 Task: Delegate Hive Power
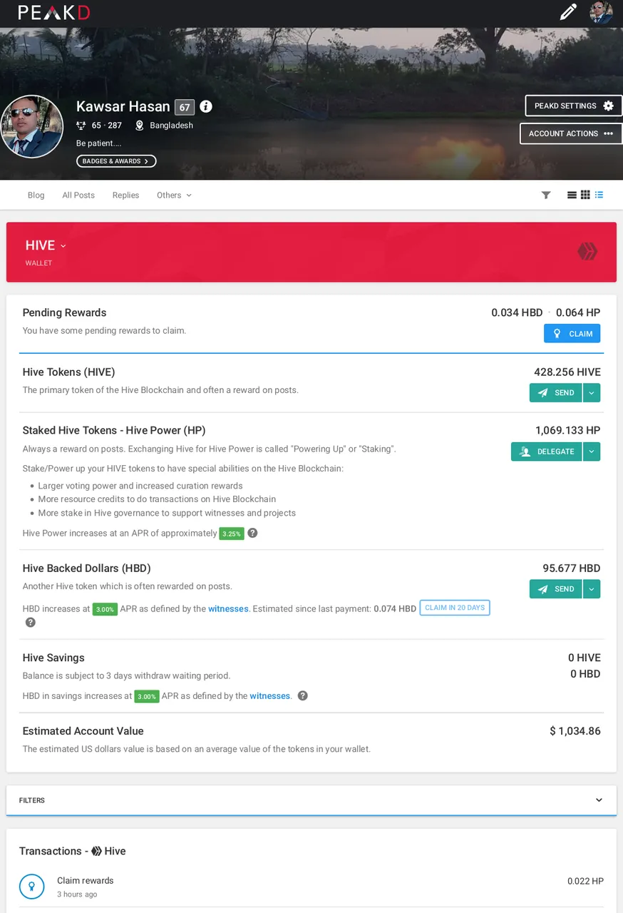pos(546,452)
